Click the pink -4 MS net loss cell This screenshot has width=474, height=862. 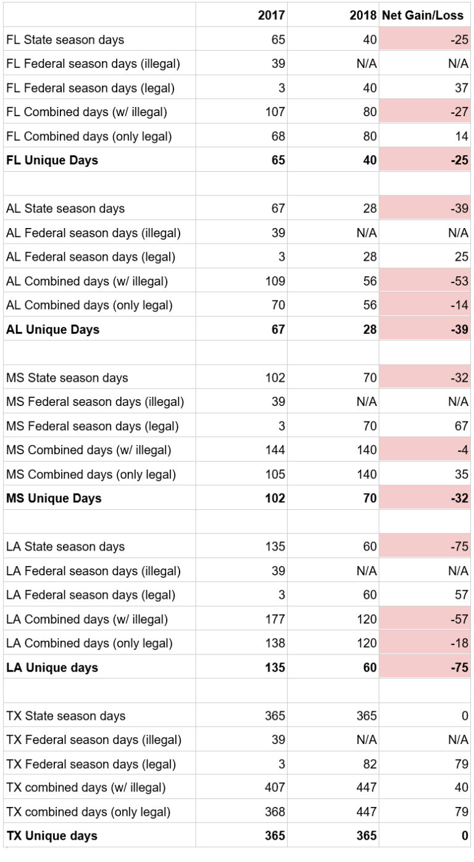425,450
